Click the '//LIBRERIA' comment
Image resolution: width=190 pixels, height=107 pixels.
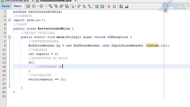(23, 16)
